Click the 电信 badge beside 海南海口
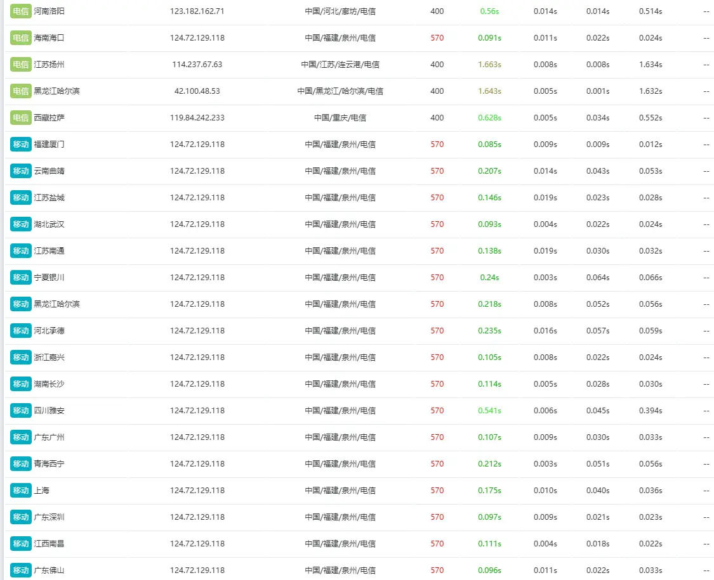Screen dimensions: 714x580 [21, 38]
